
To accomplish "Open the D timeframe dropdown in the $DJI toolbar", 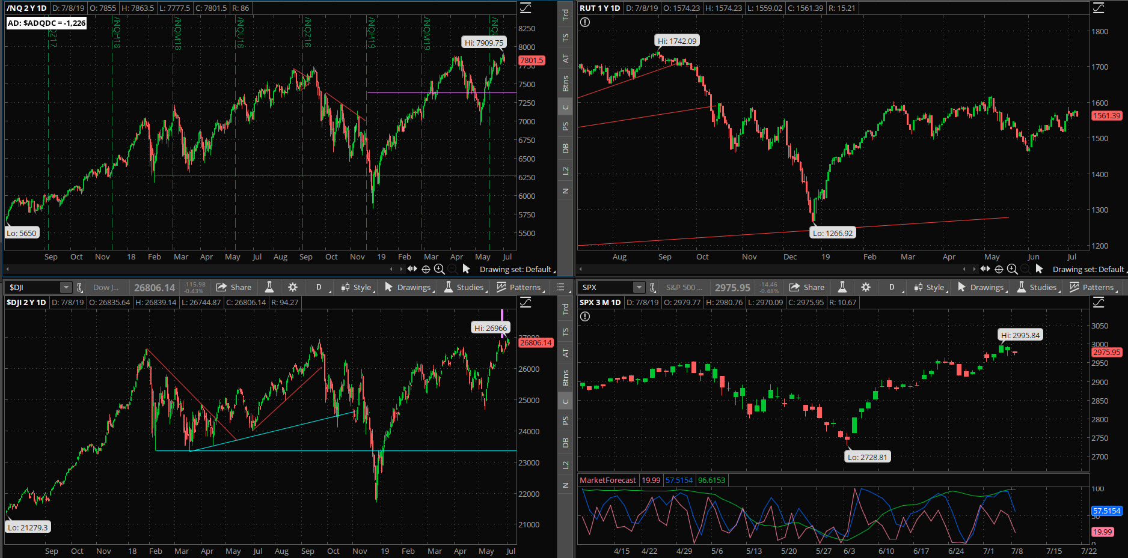I will (319, 287).
